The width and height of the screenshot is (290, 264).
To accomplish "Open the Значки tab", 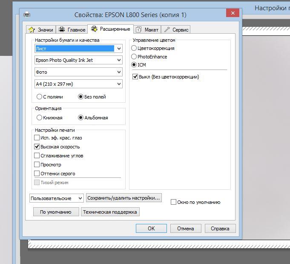I will 41,30.
